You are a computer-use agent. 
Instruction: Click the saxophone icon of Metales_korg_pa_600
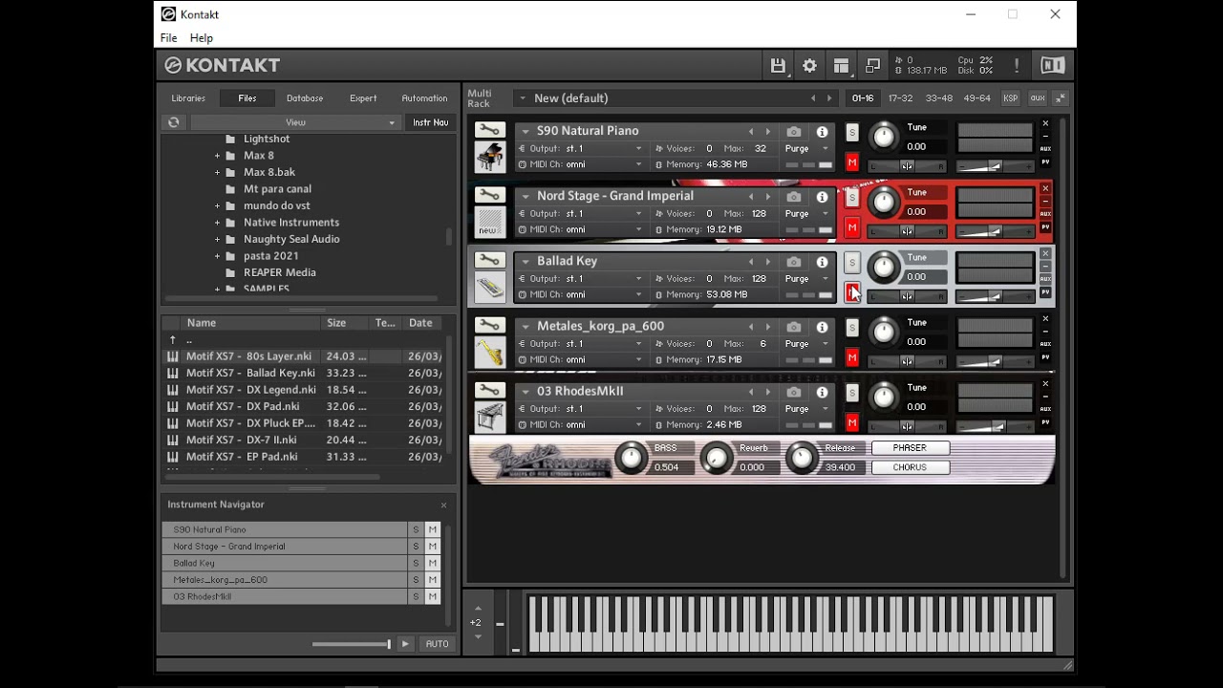[x=490, y=353]
